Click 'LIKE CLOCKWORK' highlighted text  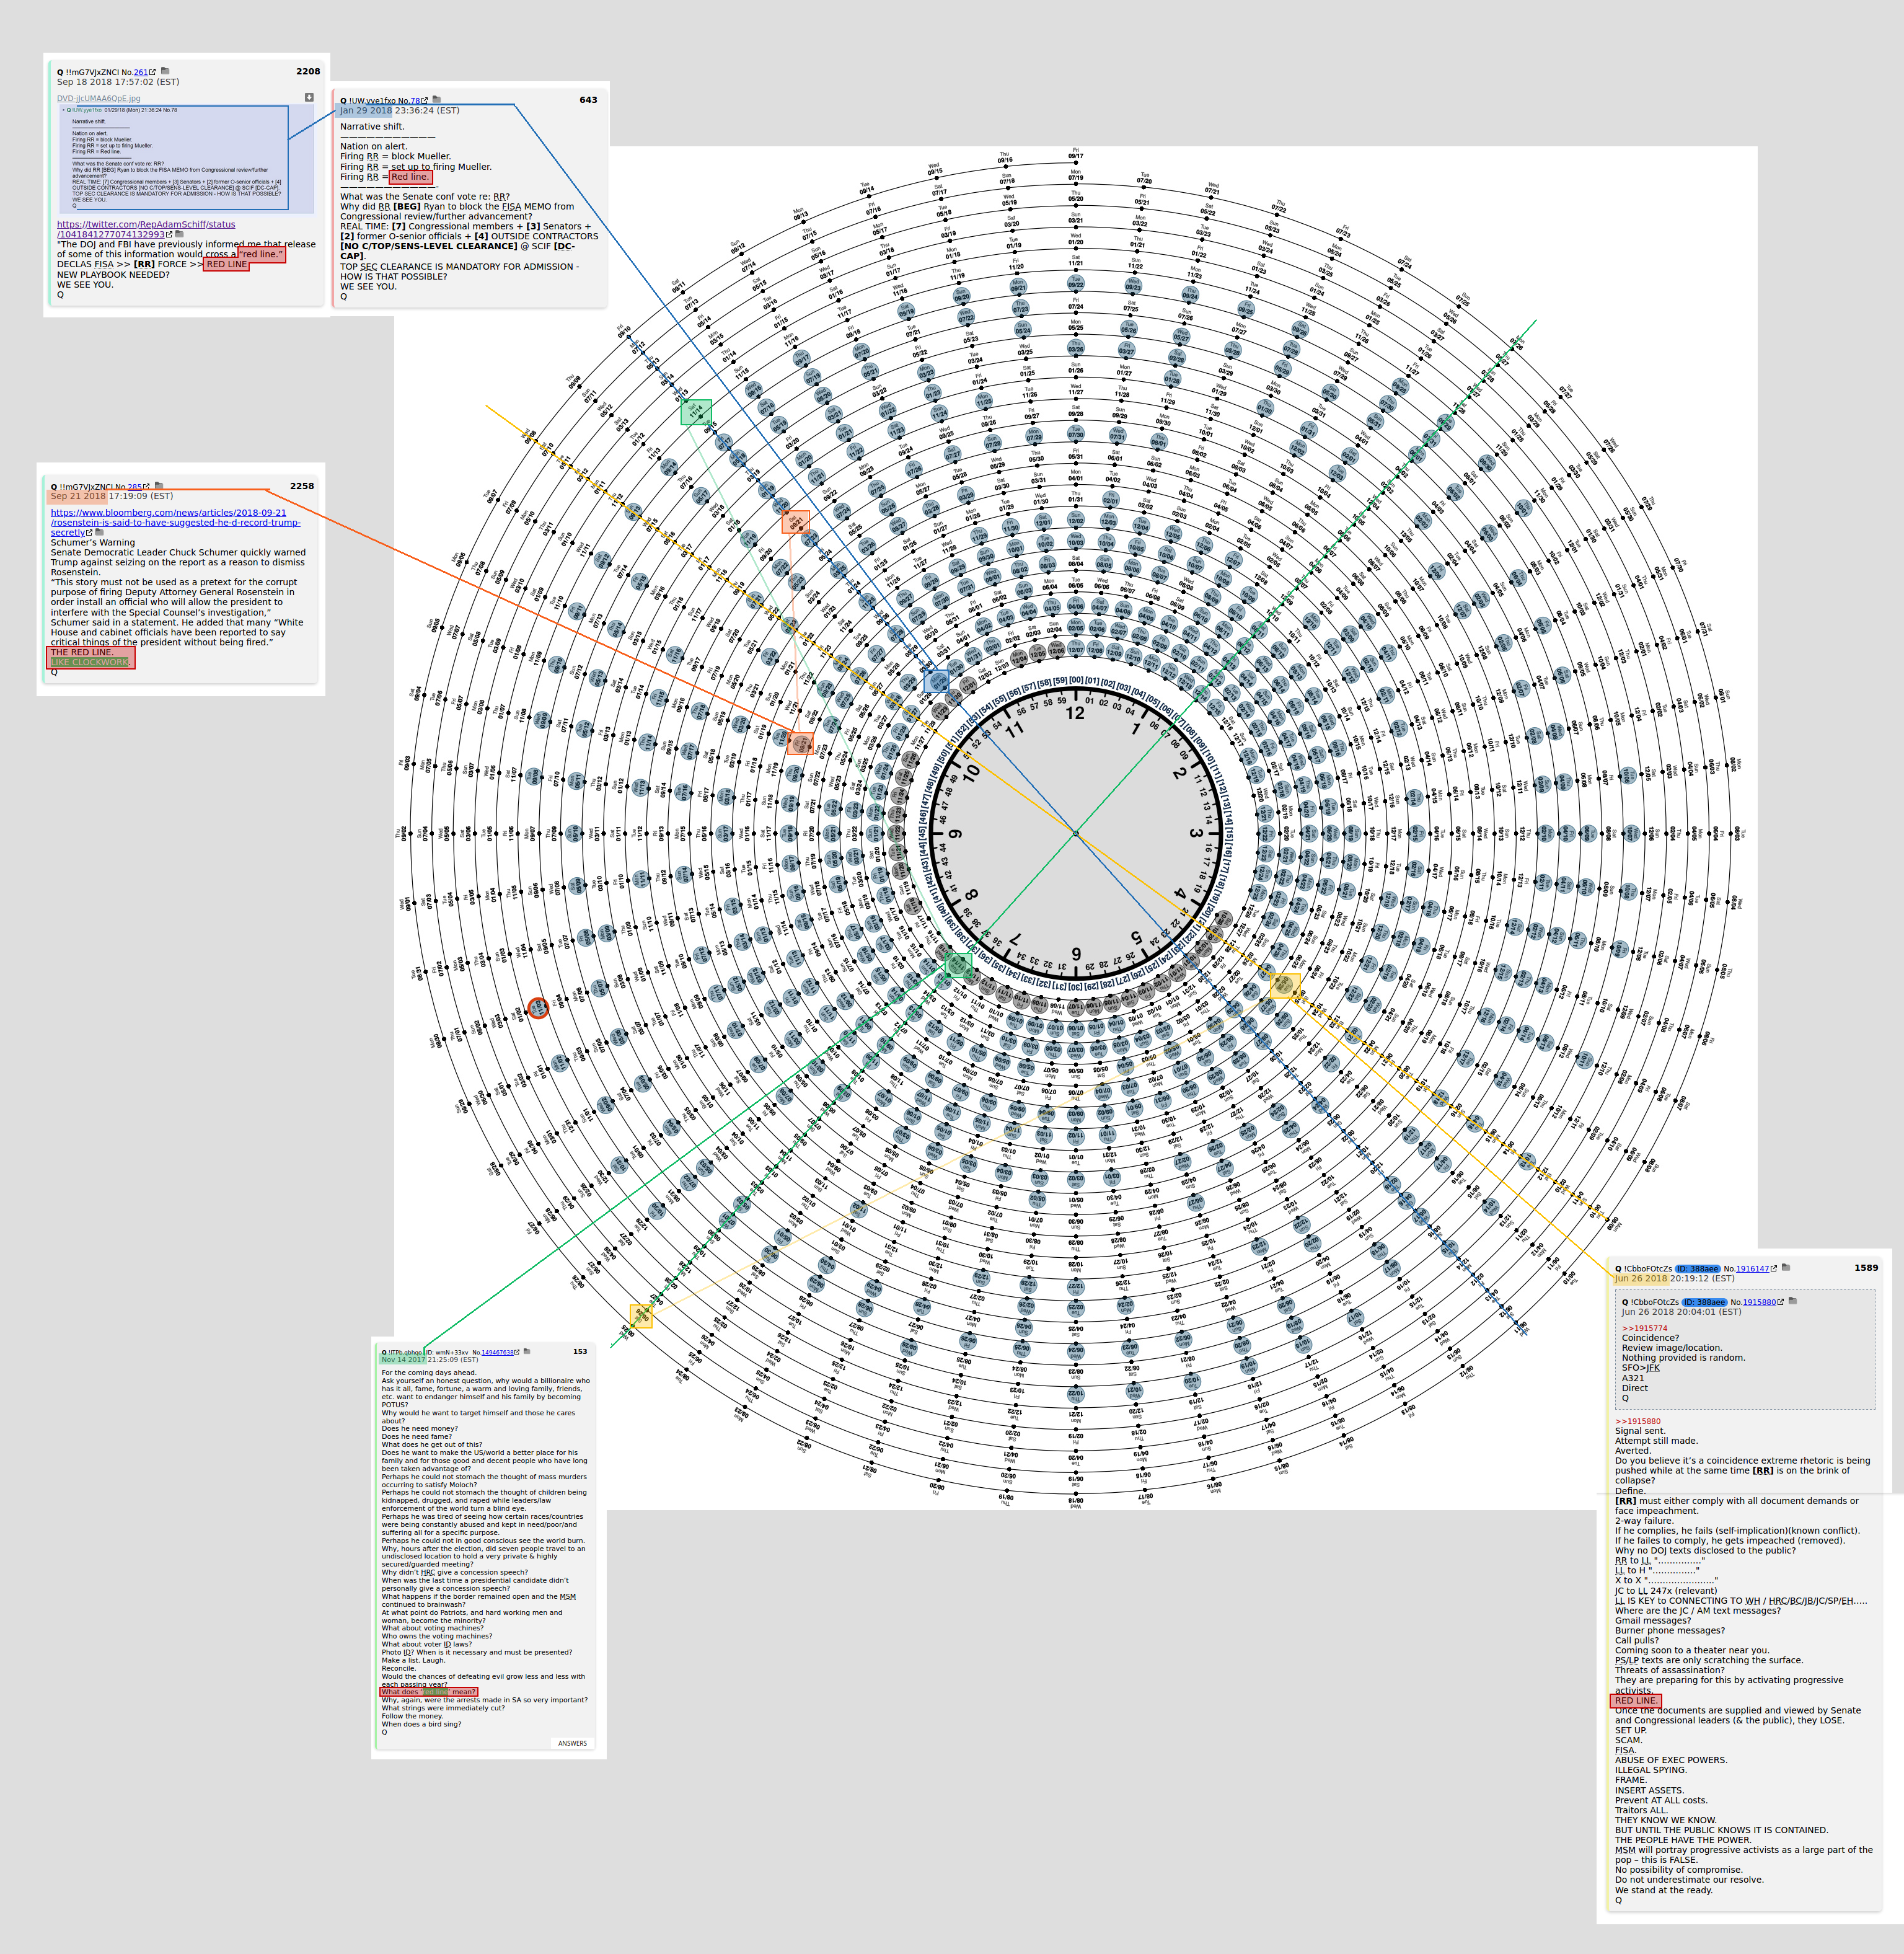coord(90,662)
